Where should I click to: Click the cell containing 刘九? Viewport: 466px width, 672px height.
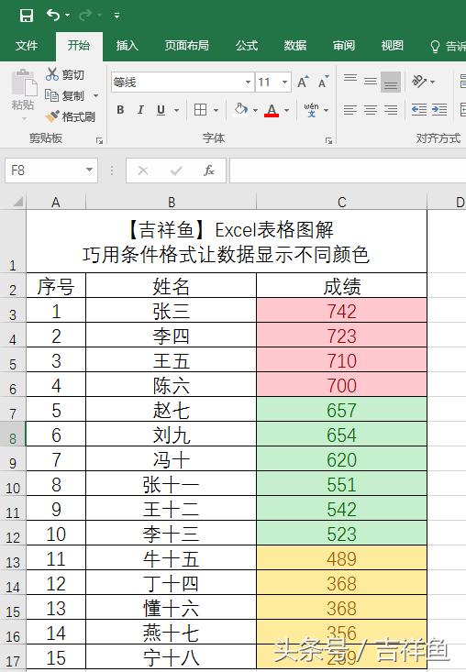pyautogui.click(x=171, y=434)
